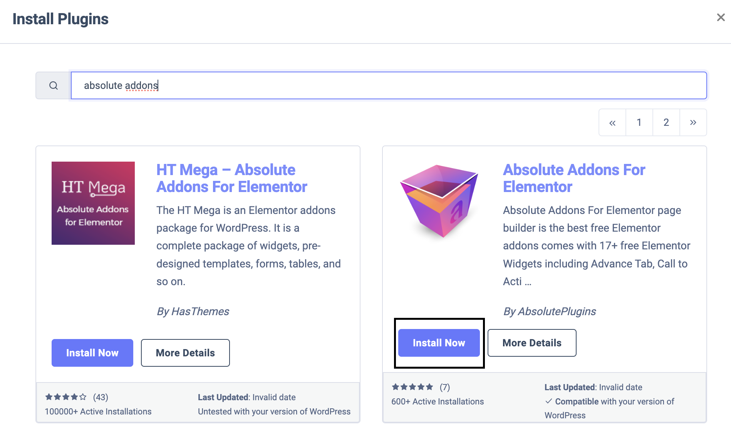Viewport: 731px width, 441px height.
Task: Click the Compatible checkmark icon
Action: coord(548,401)
